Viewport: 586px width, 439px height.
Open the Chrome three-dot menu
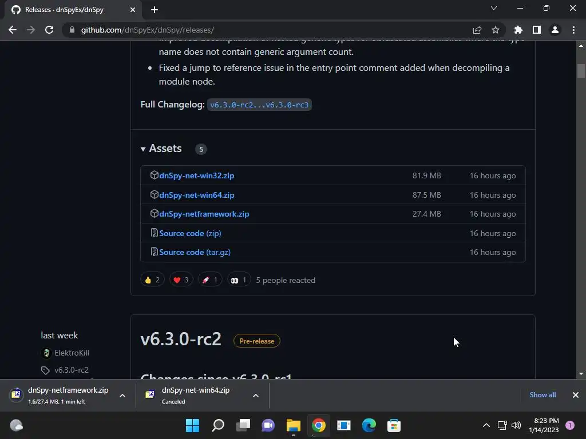click(573, 30)
